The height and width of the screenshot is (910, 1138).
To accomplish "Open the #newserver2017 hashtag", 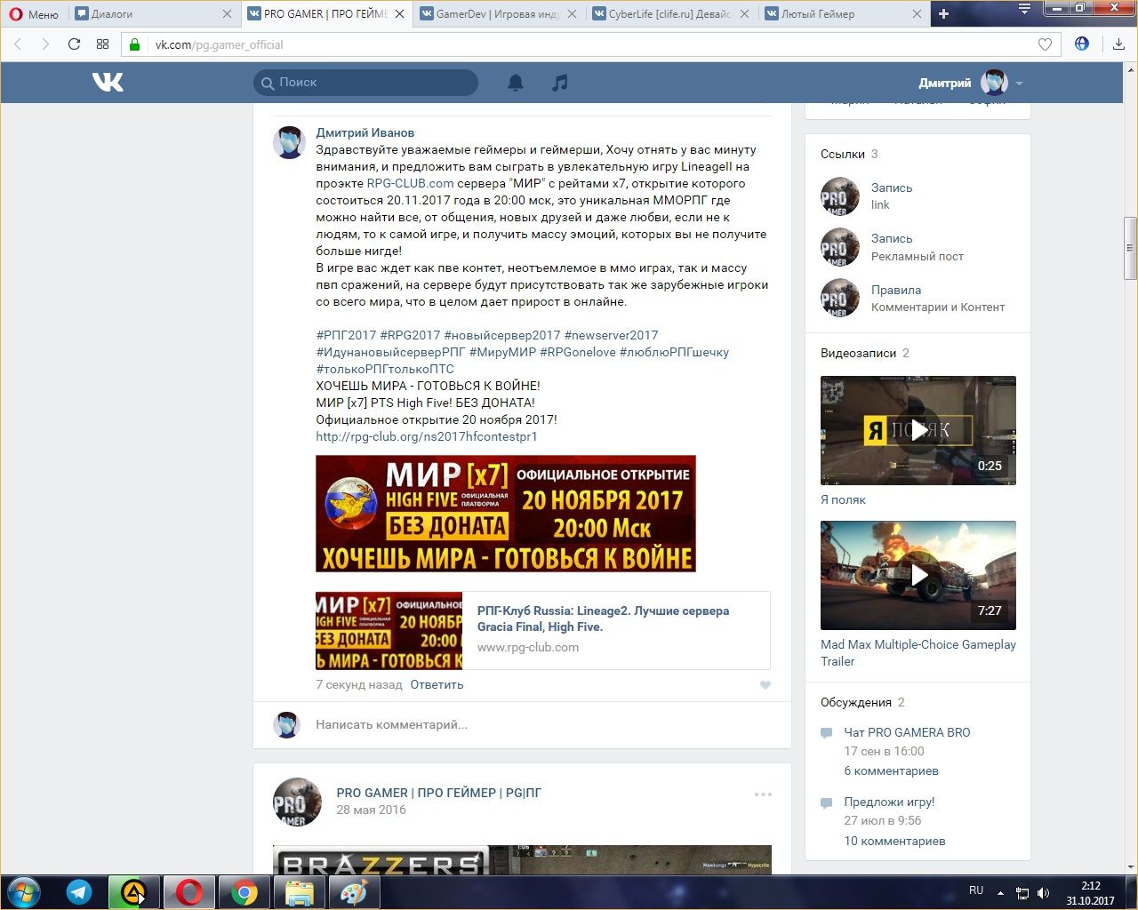I will pos(611,336).
